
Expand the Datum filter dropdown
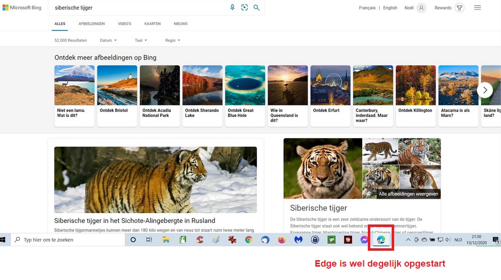click(x=108, y=40)
